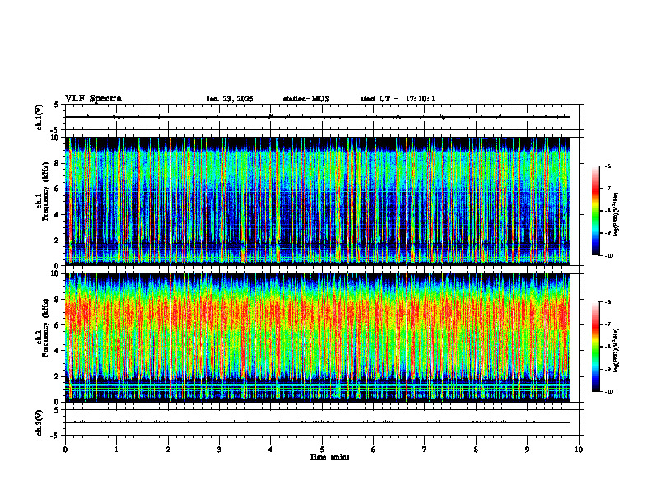The height and width of the screenshot is (504, 652).
Task: Click the "-10" label on ch.1 colorbar
Action: pyautogui.click(x=608, y=256)
